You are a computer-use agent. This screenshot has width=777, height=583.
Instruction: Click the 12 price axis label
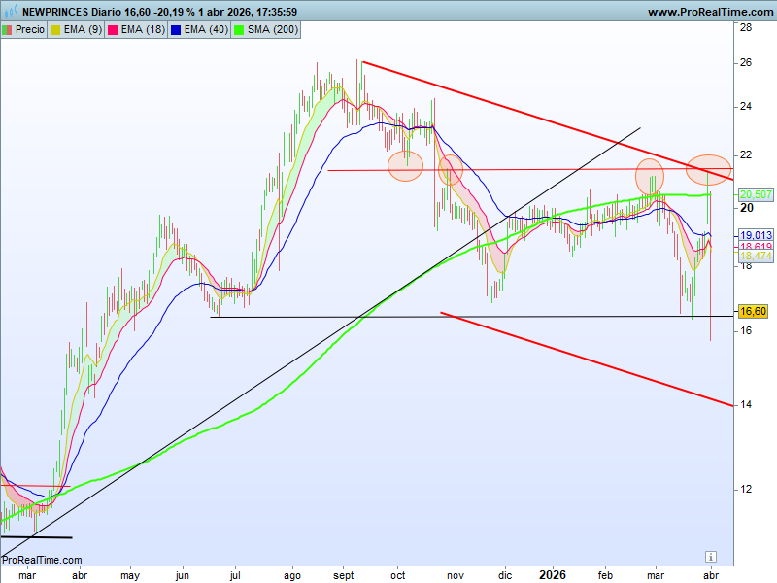745,490
